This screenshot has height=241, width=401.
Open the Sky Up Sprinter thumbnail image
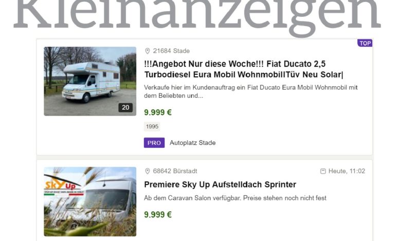click(90, 202)
